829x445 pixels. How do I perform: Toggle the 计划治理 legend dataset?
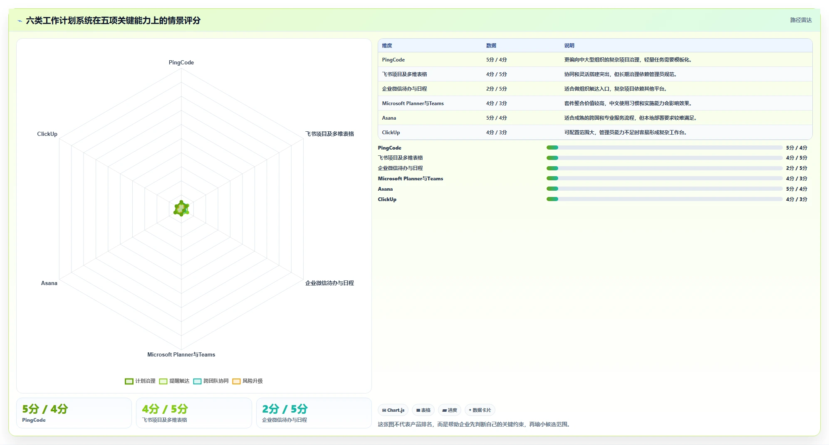pos(140,381)
